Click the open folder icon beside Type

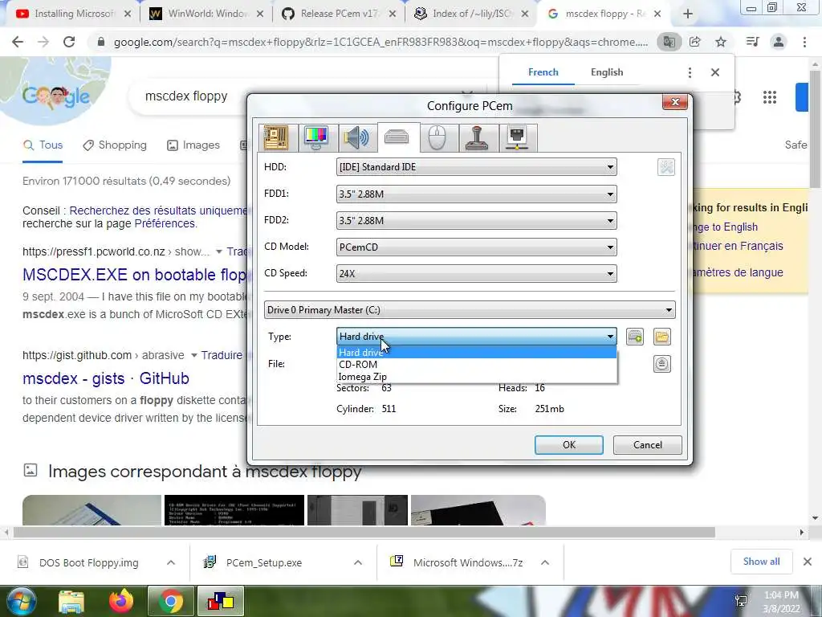pyautogui.click(x=662, y=337)
